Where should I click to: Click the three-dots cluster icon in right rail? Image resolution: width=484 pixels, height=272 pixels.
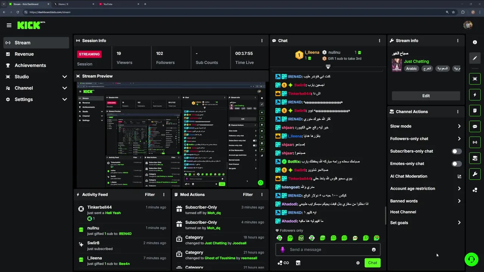click(475, 190)
